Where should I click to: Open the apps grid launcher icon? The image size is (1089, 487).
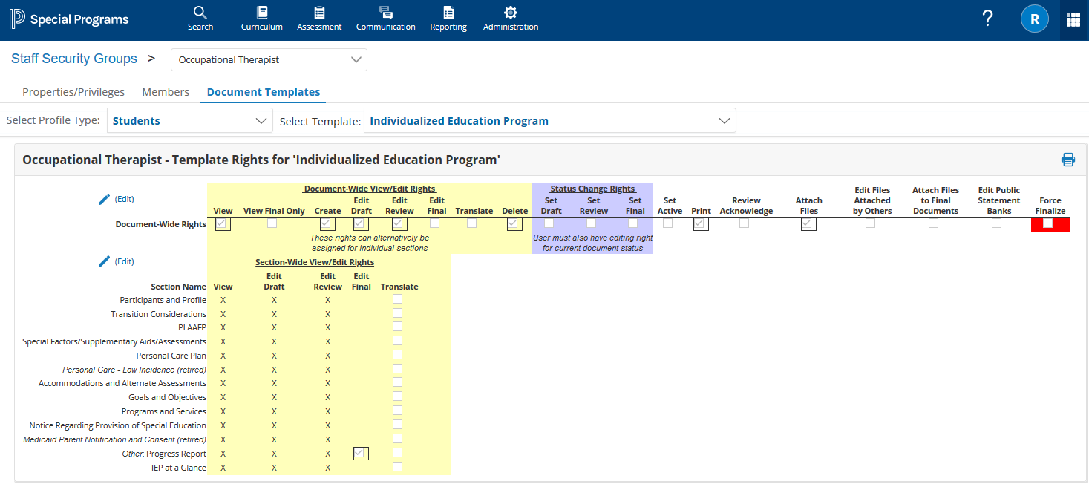1073,20
